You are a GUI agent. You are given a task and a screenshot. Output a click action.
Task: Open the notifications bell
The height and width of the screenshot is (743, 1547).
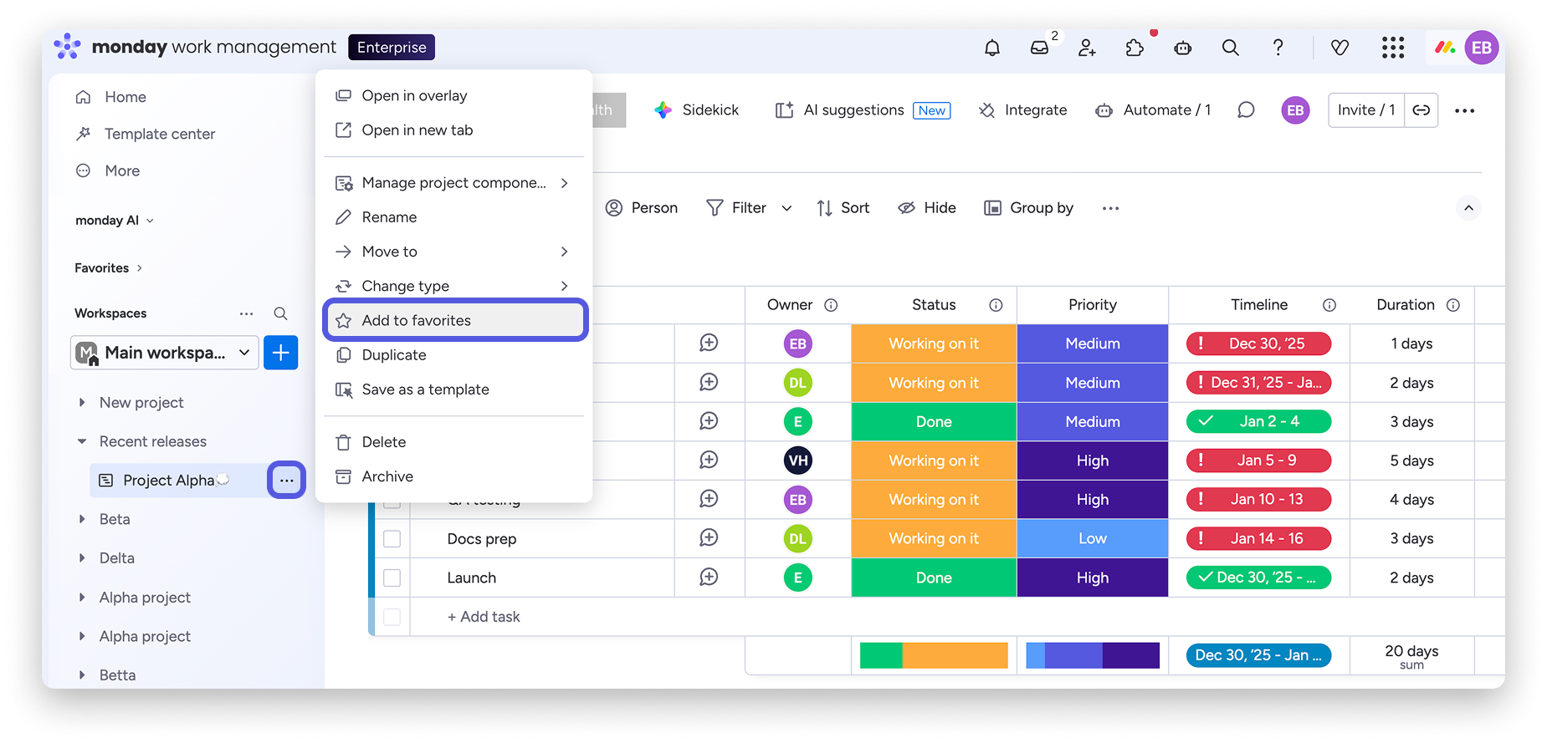pos(991,48)
